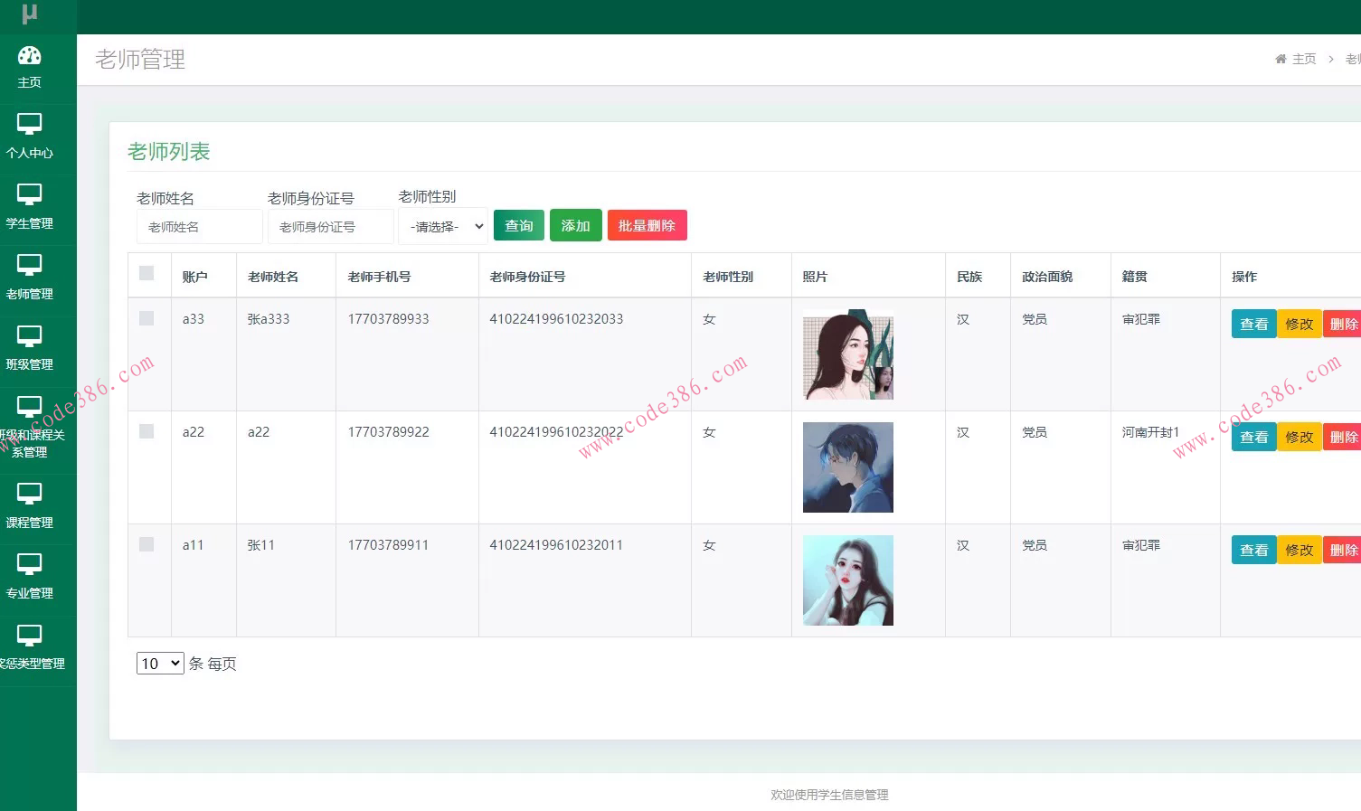
Task: Check the row checkbox for teacher a22
Action: pyautogui.click(x=147, y=431)
